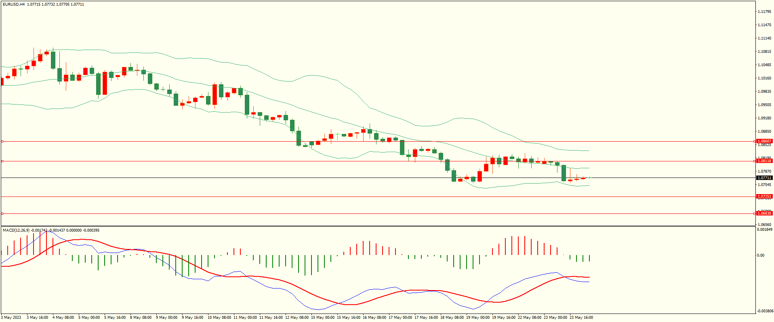Click the 8 May 08:00 time label
This screenshot has width=774, height=322.
point(141,317)
